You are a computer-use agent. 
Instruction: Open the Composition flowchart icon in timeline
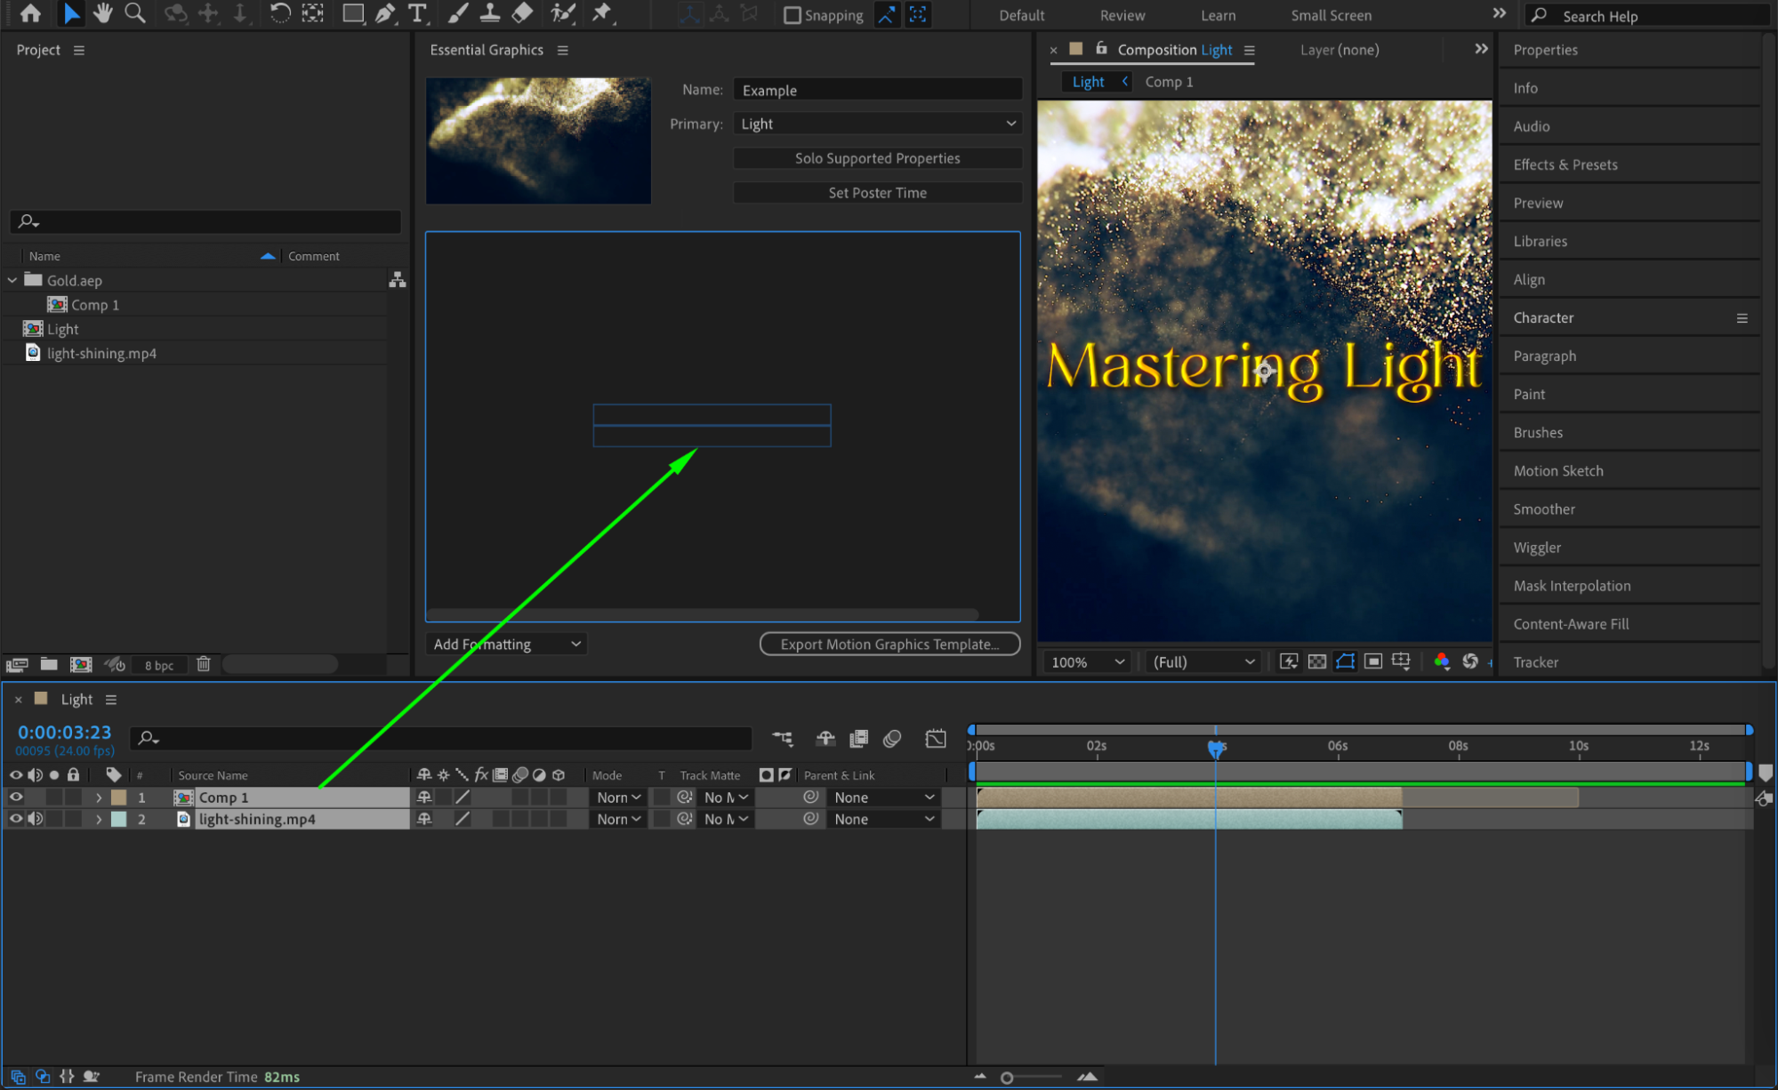782,738
